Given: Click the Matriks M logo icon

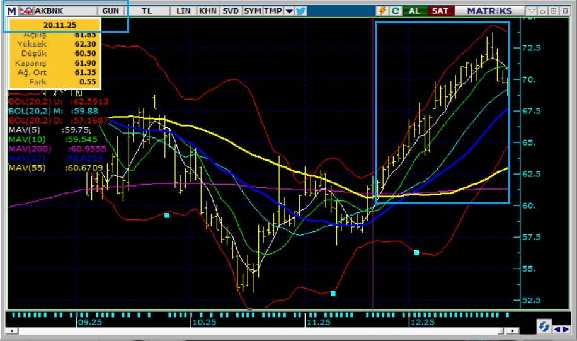Looking at the screenshot, I should pos(11,11).
